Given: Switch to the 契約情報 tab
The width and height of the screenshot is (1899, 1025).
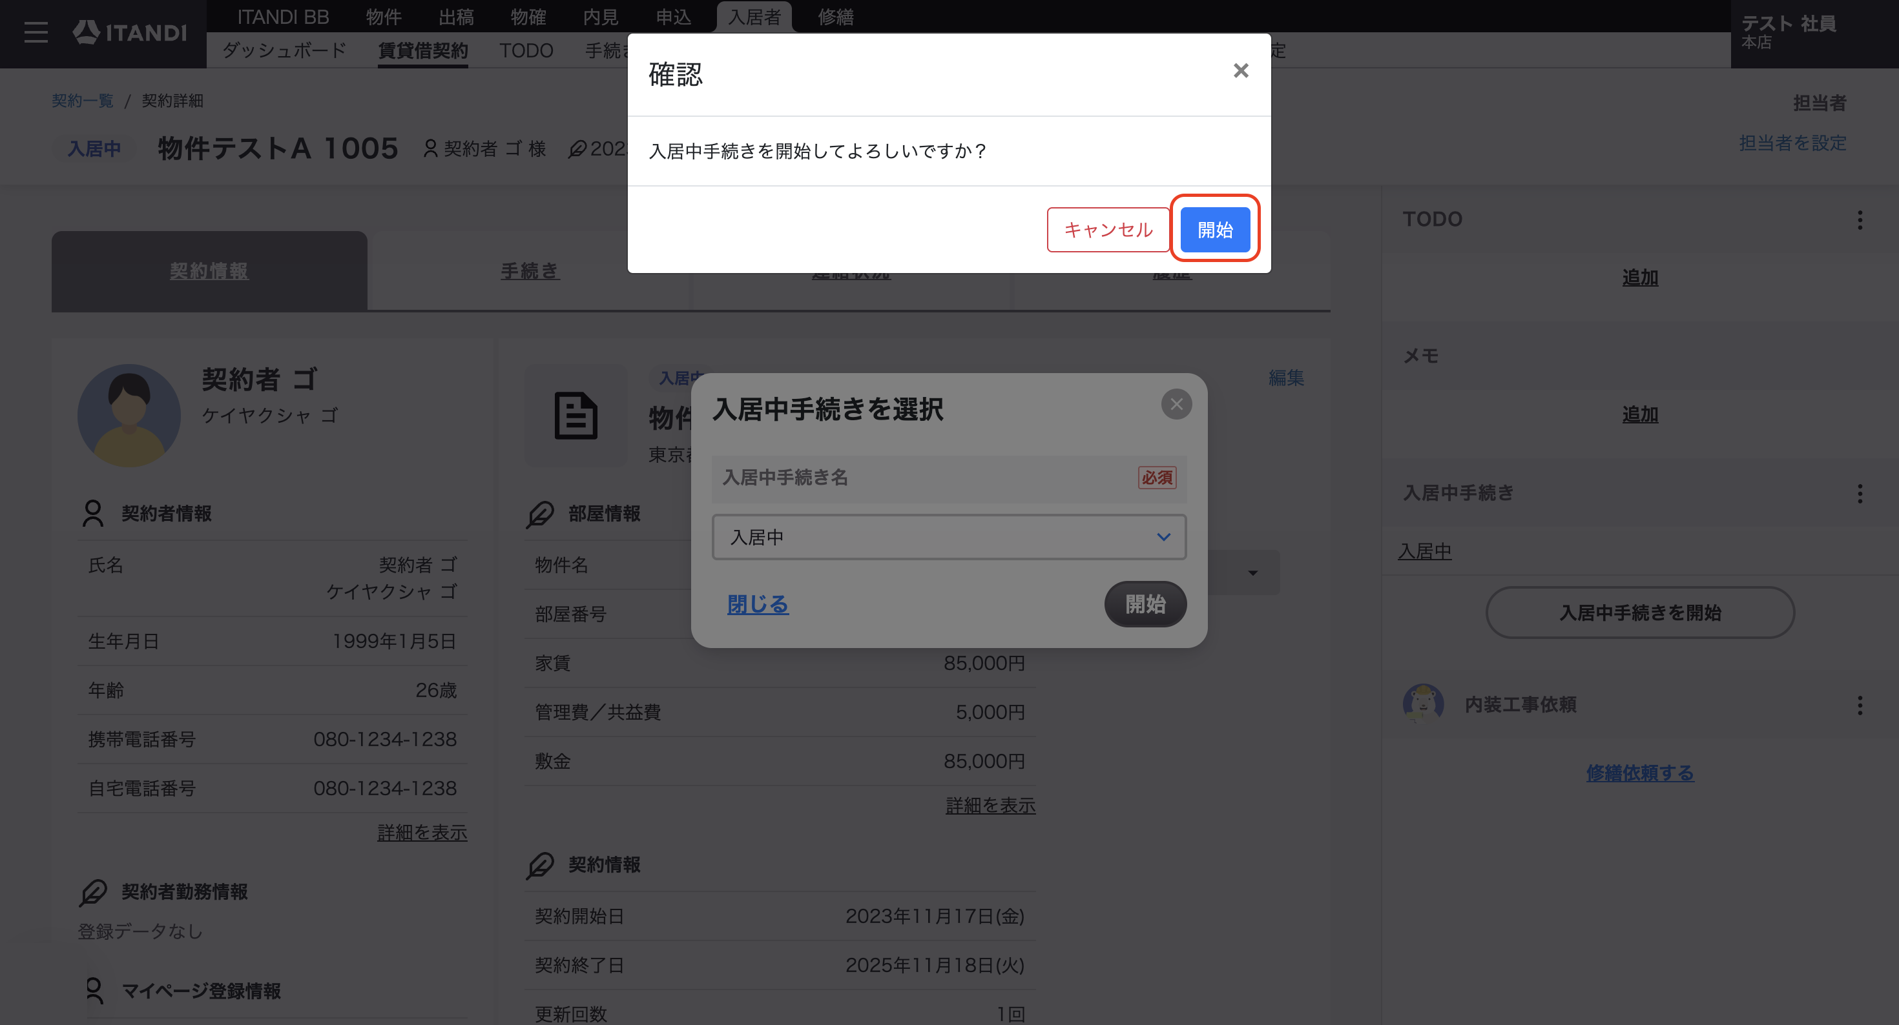Looking at the screenshot, I should click(209, 270).
